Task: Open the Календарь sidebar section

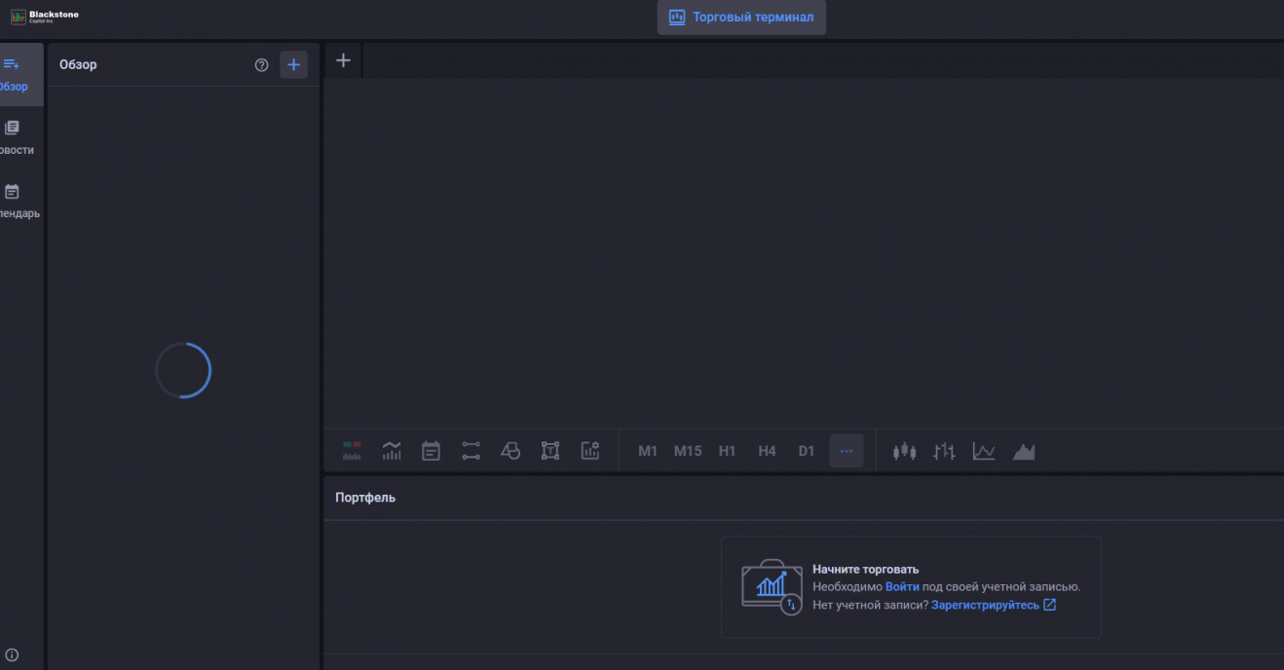Action: click(18, 201)
